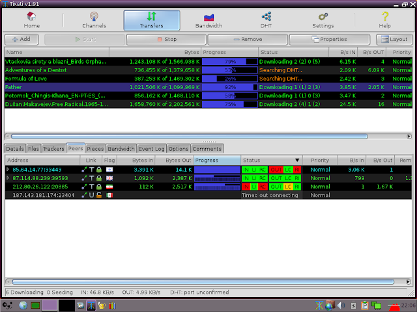Open the DHT section

[266, 20]
